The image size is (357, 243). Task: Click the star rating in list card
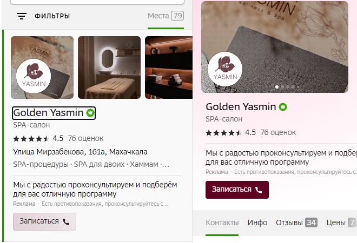pyautogui.click(x=31, y=138)
